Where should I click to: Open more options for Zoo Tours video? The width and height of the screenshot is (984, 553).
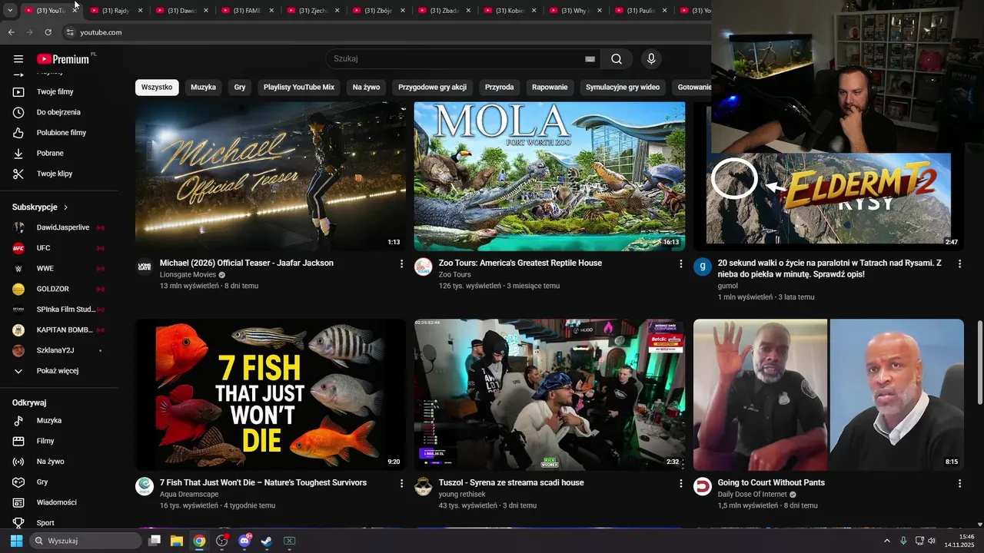[680, 263]
